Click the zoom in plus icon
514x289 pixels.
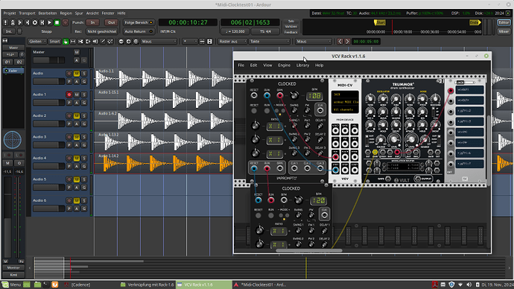click(x=128, y=42)
